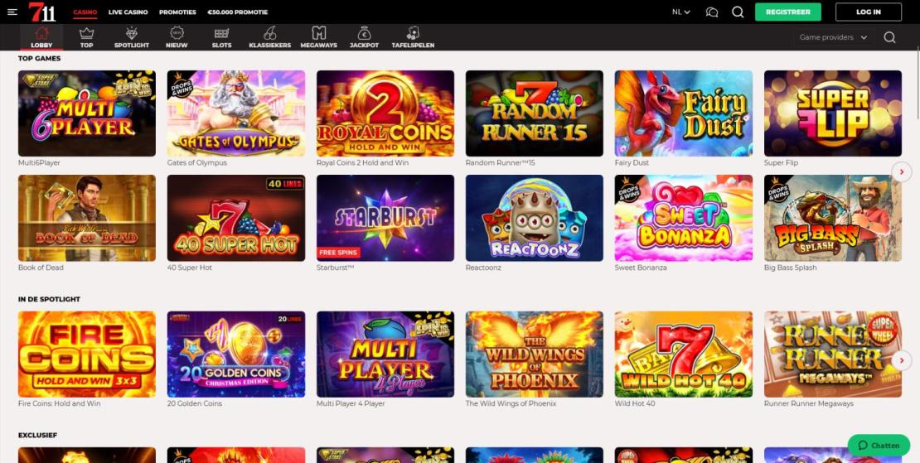Image resolution: width=920 pixels, height=463 pixels.
Task: Open the Casino tab
Action: coord(85,12)
